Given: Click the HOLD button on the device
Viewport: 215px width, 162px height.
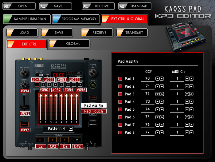Looking at the screenshot, I should (x=24, y=124).
